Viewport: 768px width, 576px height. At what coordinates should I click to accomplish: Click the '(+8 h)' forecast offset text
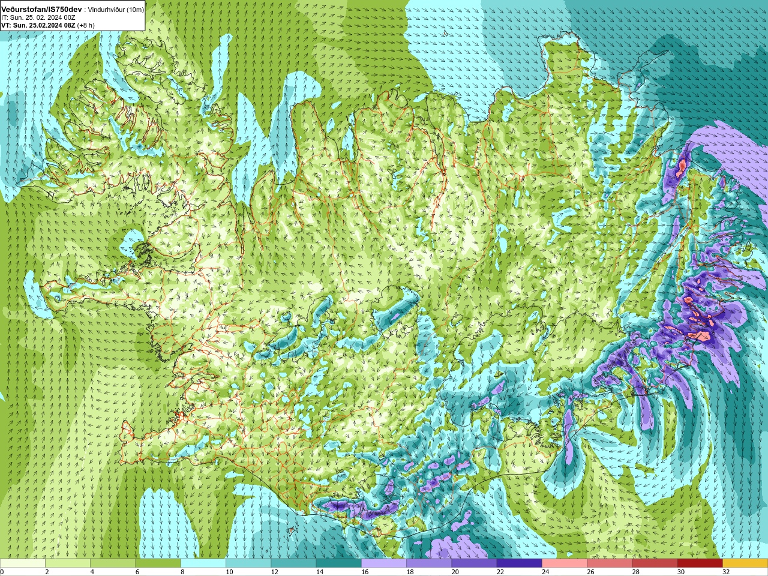coord(86,25)
